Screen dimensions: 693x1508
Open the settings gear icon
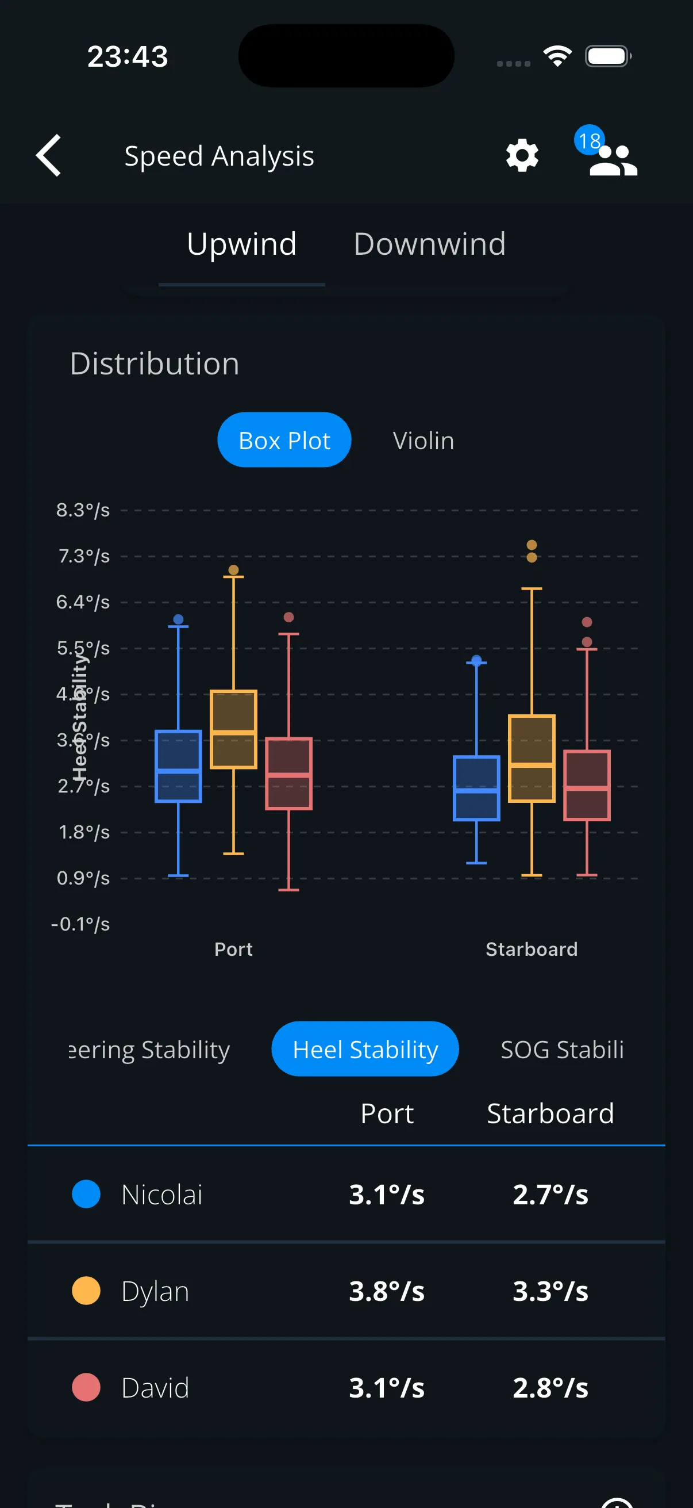(522, 155)
